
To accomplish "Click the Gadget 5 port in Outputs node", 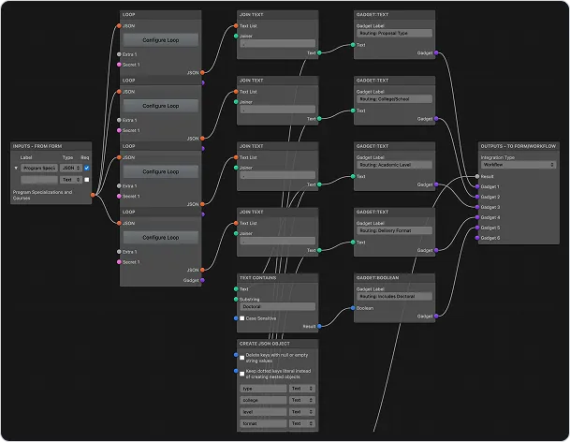I will click(x=477, y=228).
